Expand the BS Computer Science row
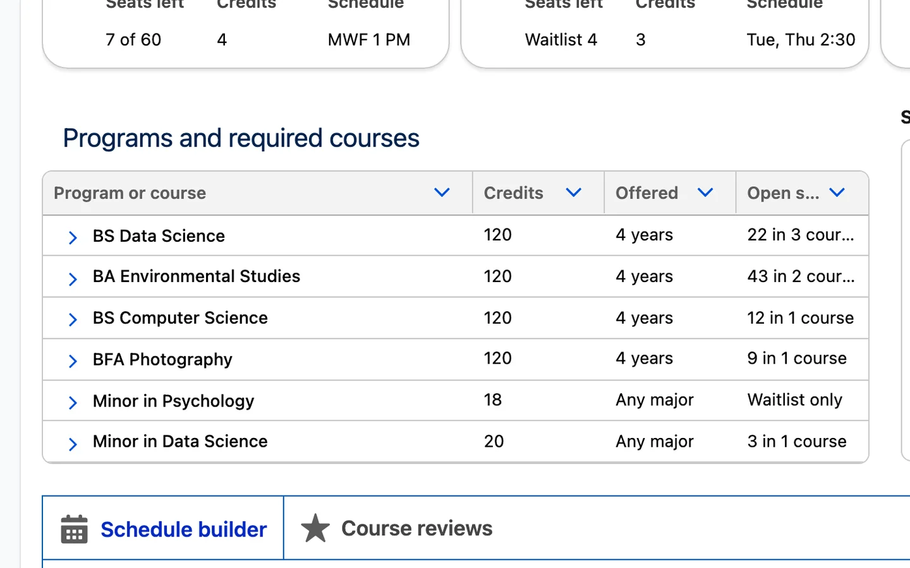The image size is (910, 568). point(73,320)
